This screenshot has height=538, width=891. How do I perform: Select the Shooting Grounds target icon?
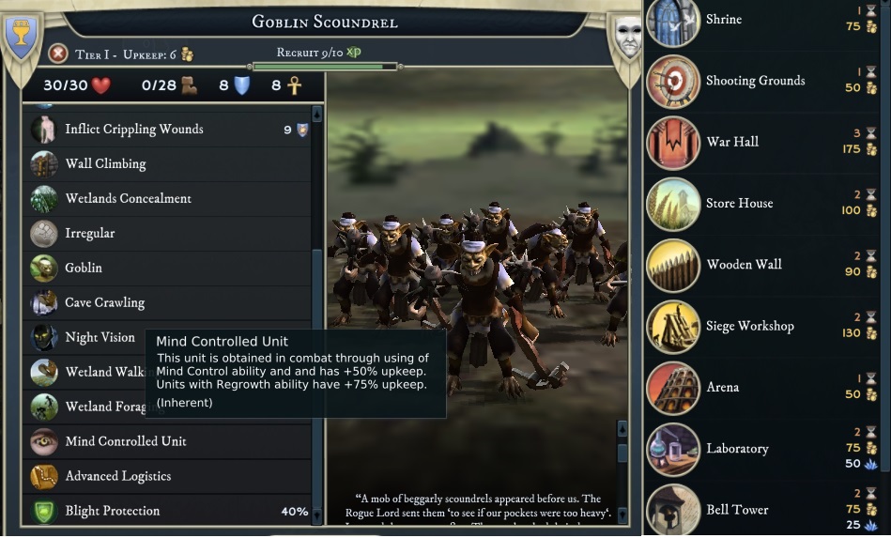673,82
